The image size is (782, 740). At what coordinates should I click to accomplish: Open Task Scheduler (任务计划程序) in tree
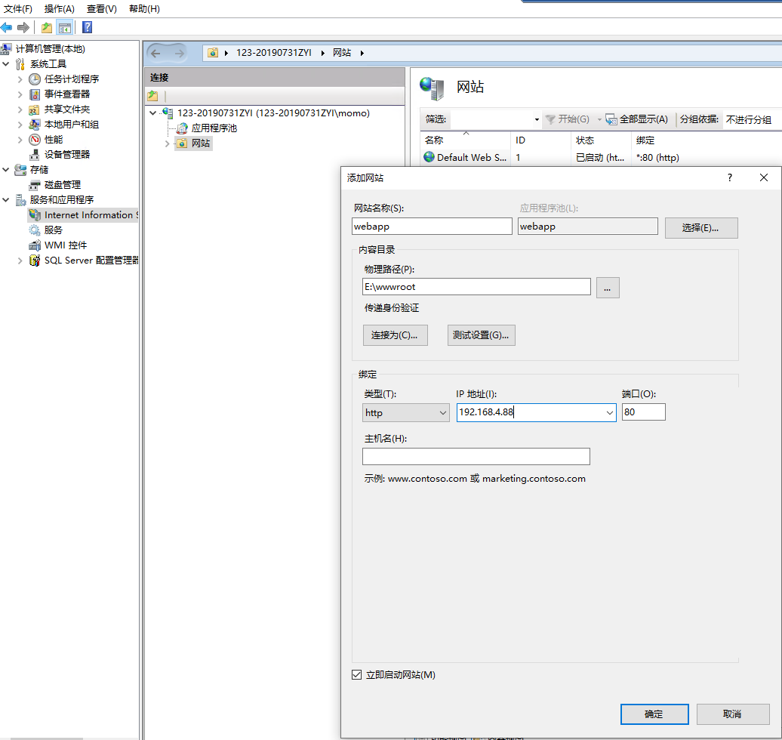[x=71, y=79]
